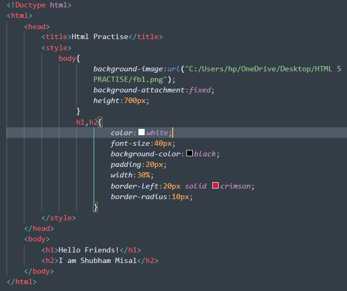347x291 pixels.
Task: Click the 'height' property in body rule
Action: point(107,101)
